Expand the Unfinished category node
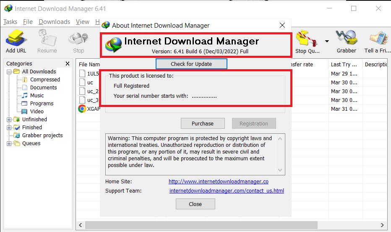391x232 pixels. (x=9, y=120)
